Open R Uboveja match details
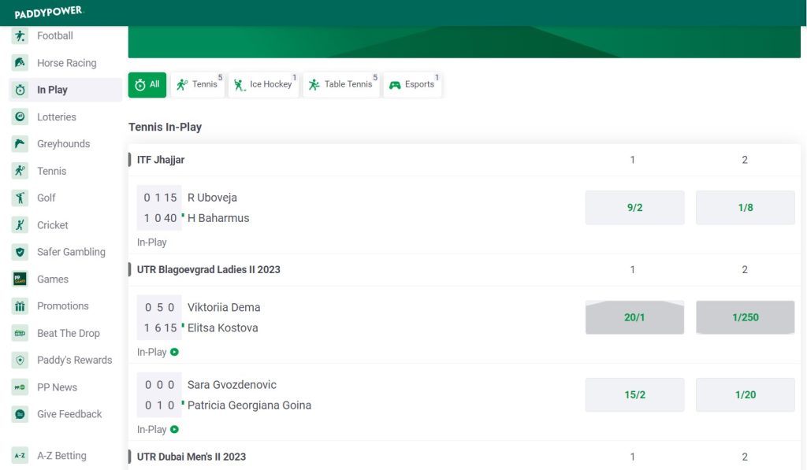 (212, 198)
